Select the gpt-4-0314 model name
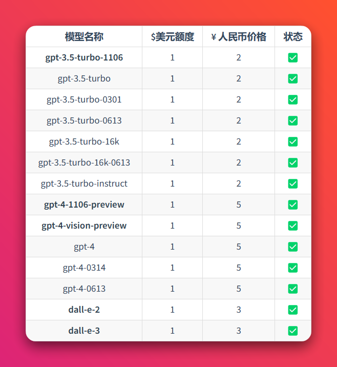This screenshot has height=367, width=337. [84, 268]
